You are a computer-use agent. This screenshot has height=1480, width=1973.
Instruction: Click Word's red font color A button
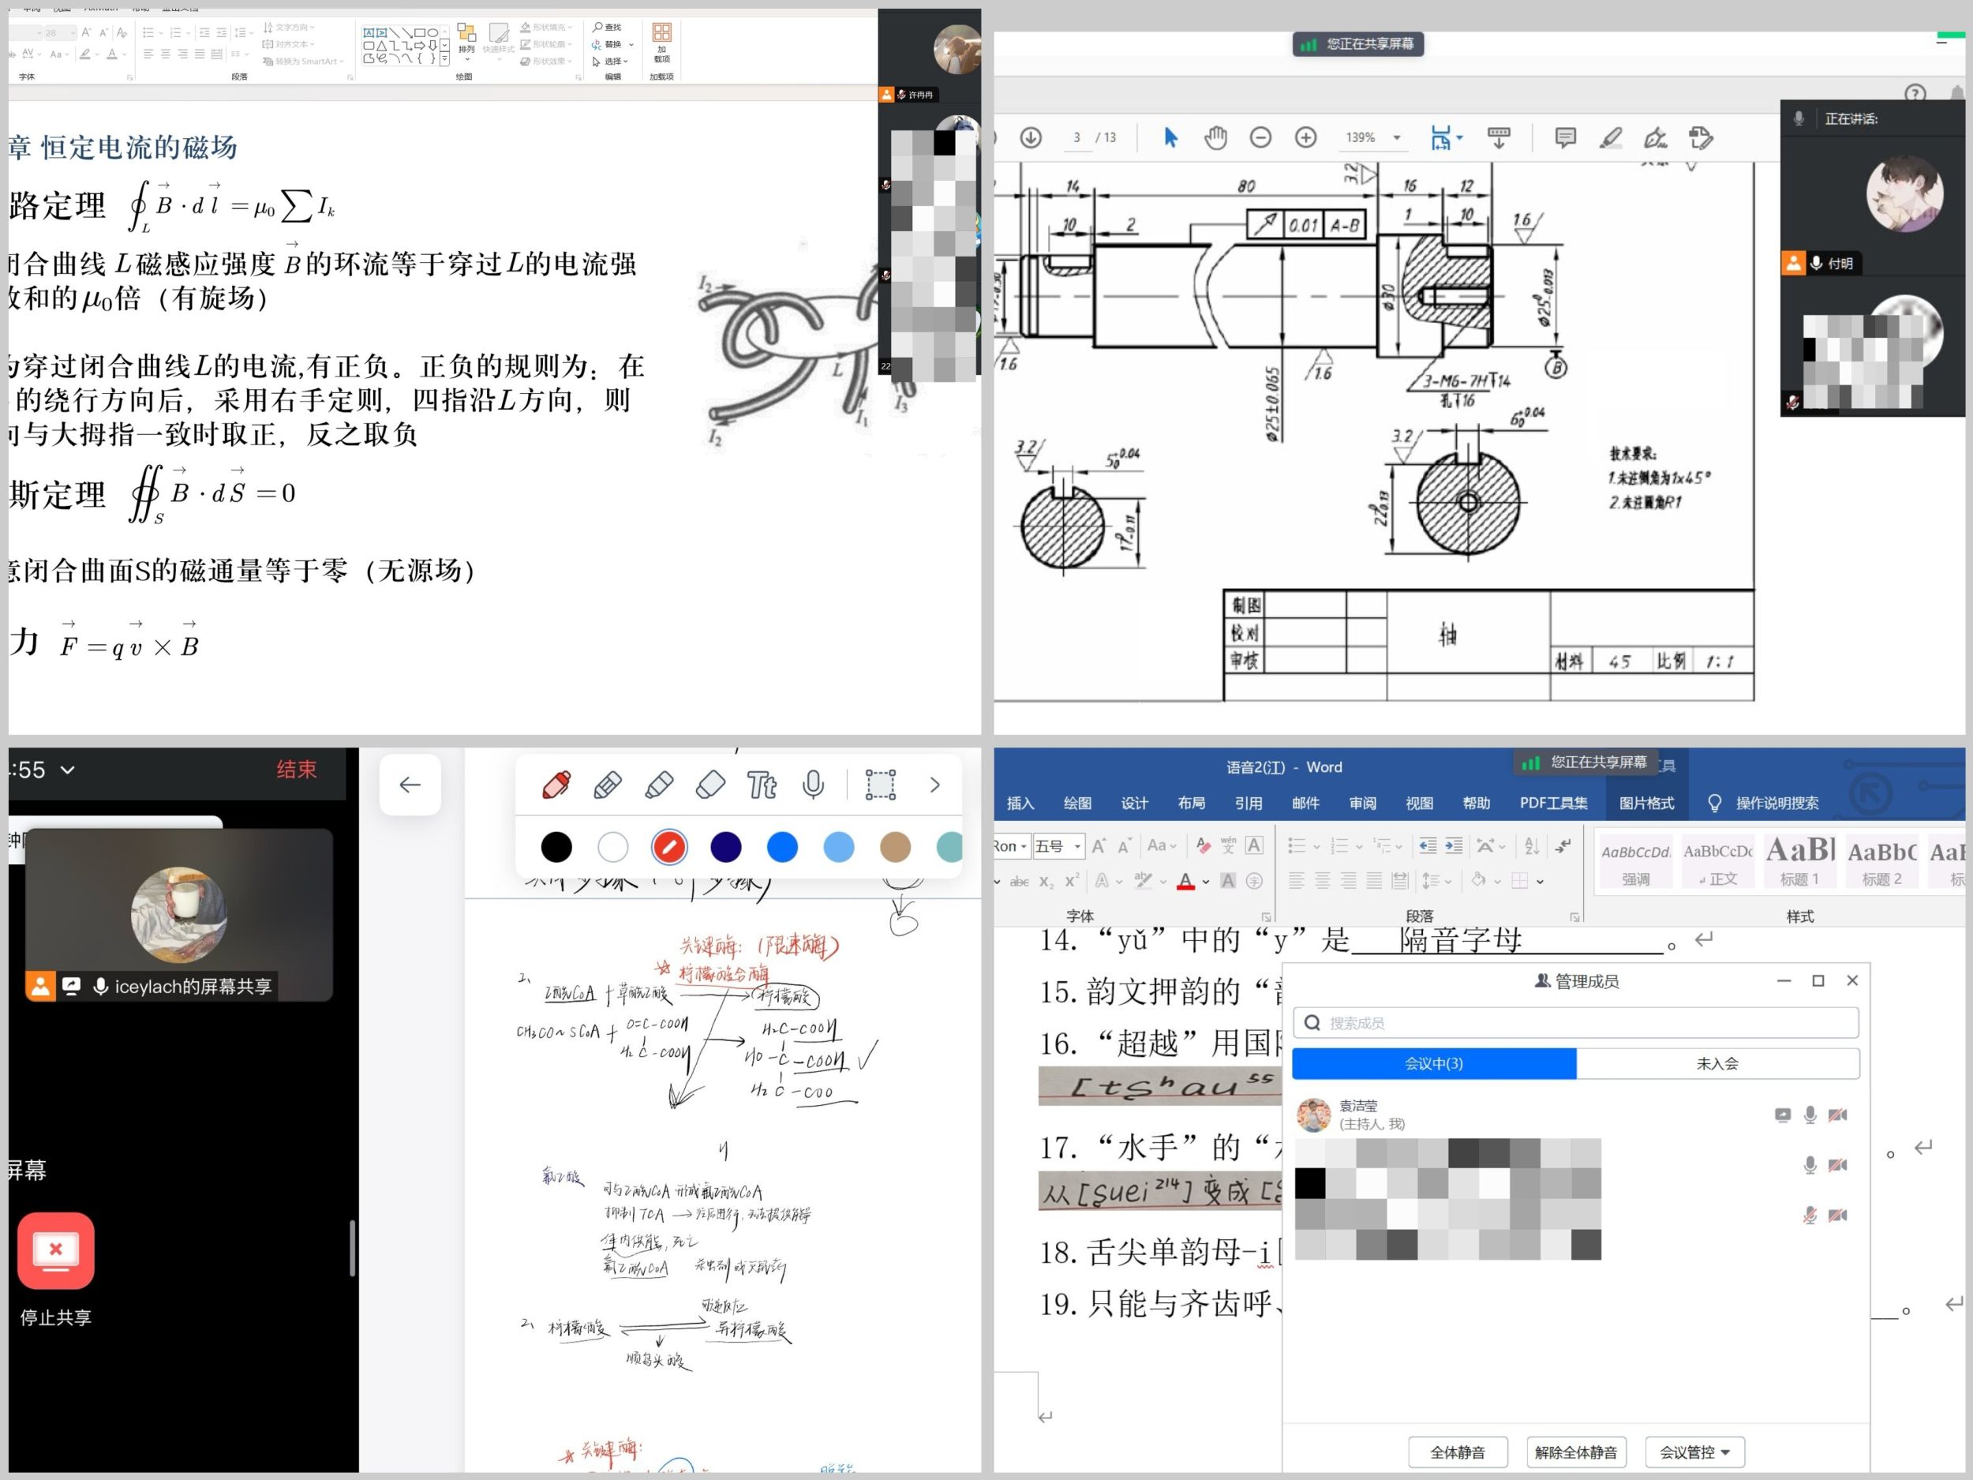click(x=1185, y=882)
